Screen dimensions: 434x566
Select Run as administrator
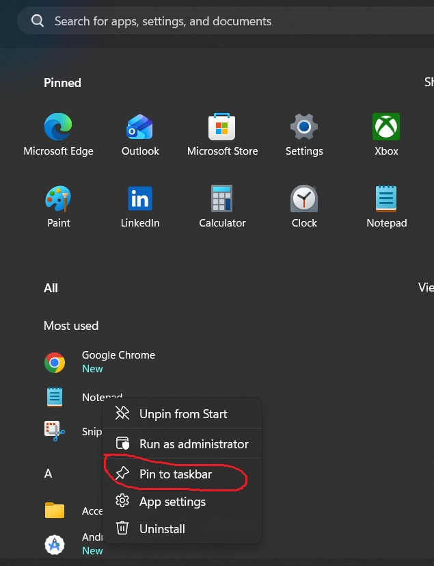(x=182, y=443)
